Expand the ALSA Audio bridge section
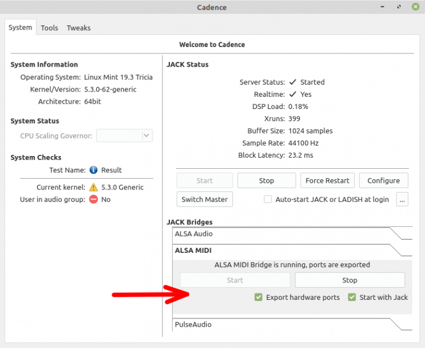425x348 pixels. [292, 234]
